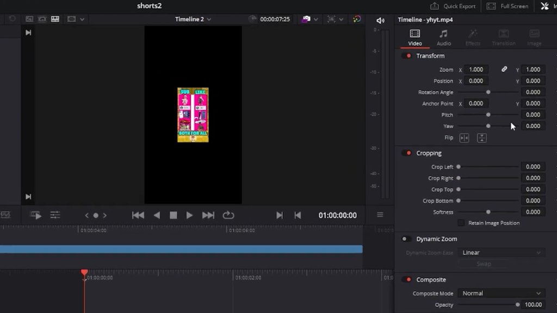The width and height of the screenshot is (557, 313).
Task: Adjust the Rotation Angle slider
Action: click(488, 92)
